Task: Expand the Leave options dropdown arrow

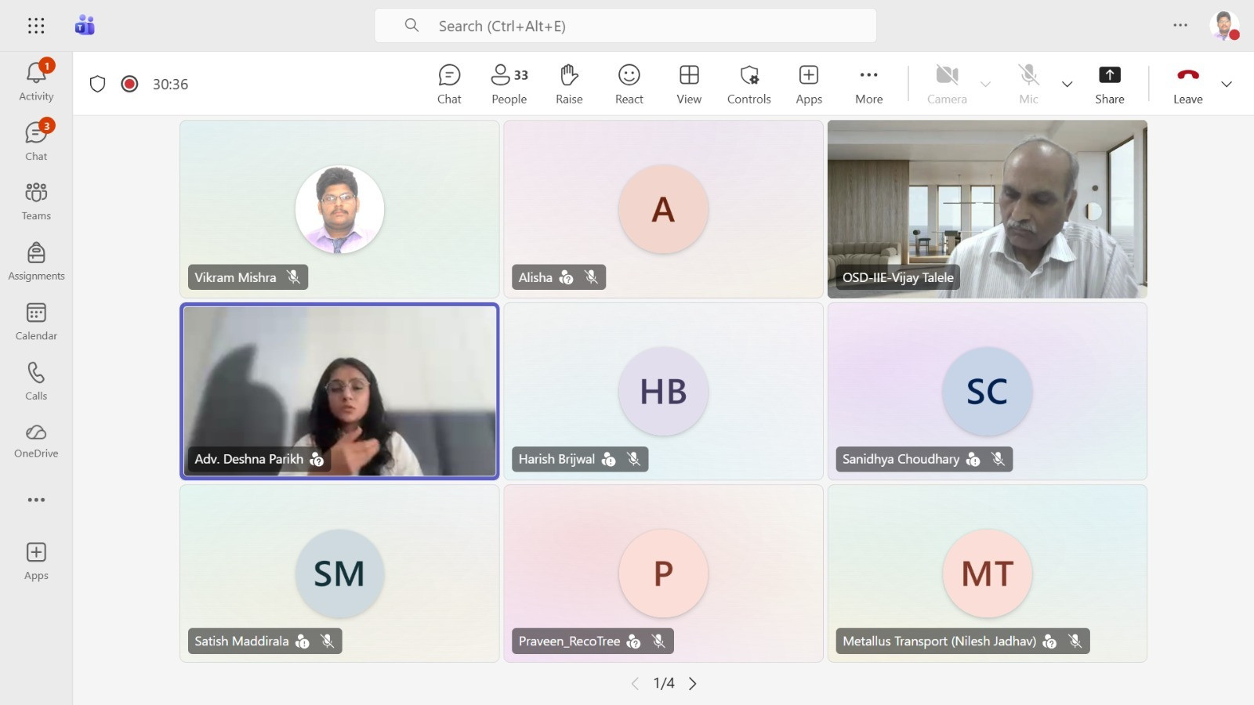Action: pyautogui.click(x=1227, y=84)
